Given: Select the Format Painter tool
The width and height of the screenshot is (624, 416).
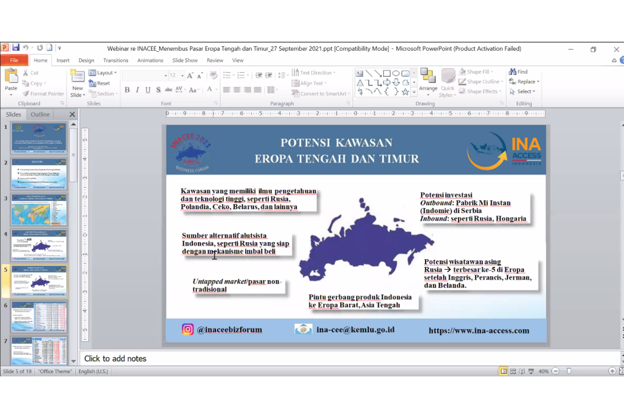Looking at the screenshot, I should point(43,94).
